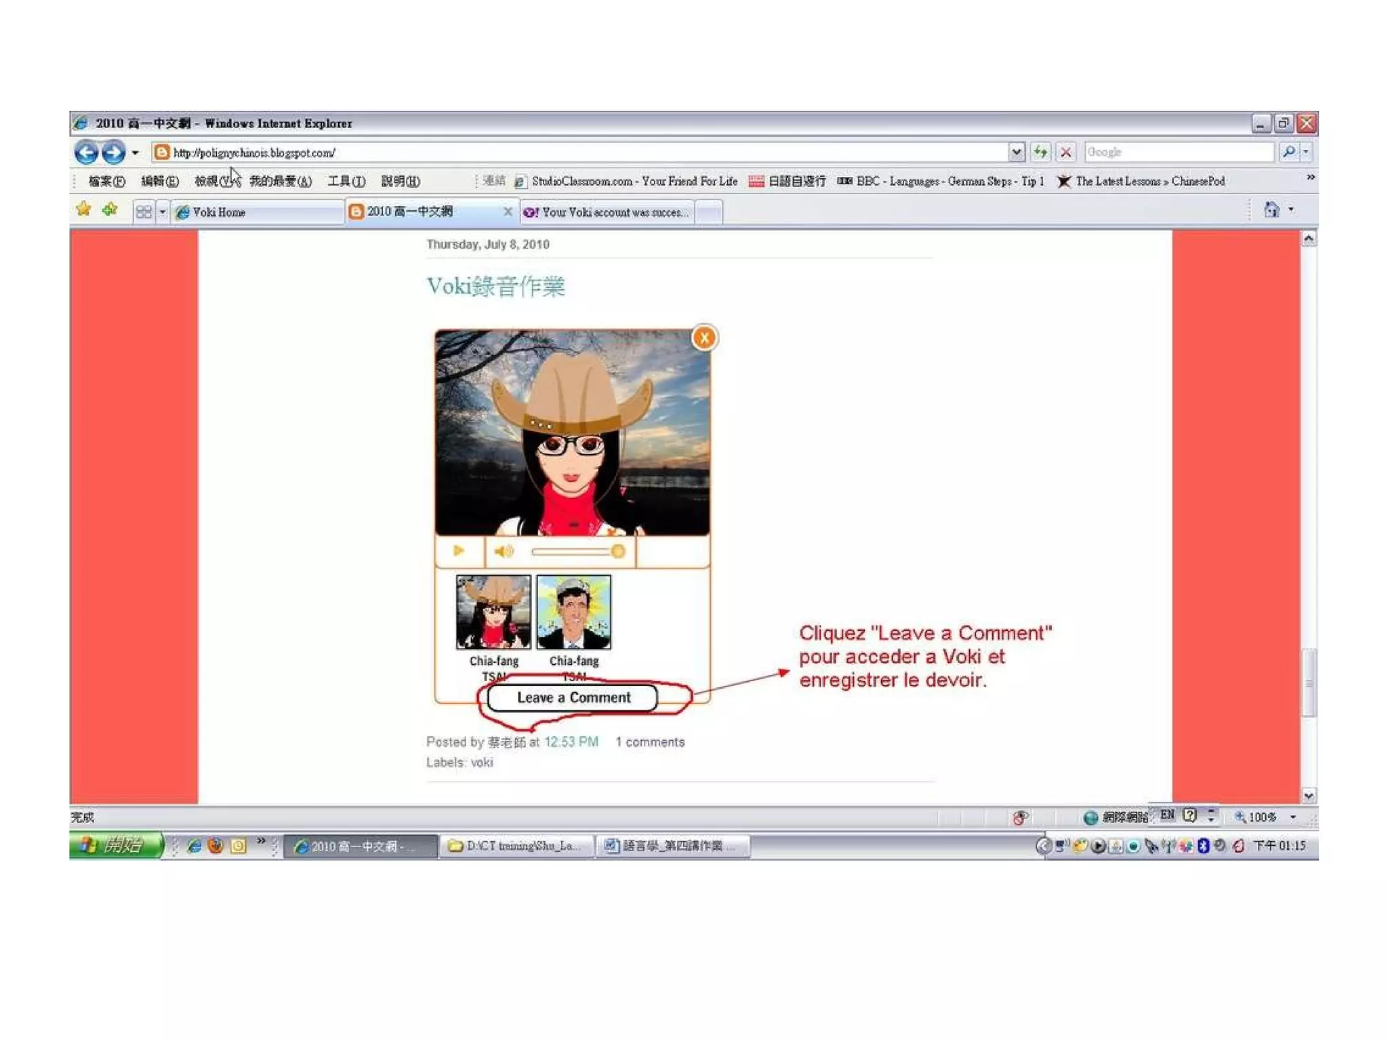Image resolution: width=1388 pixels, height=1041 pixels.
Task: Open the Quick Tabs grid icon
Action: point(144,212)
